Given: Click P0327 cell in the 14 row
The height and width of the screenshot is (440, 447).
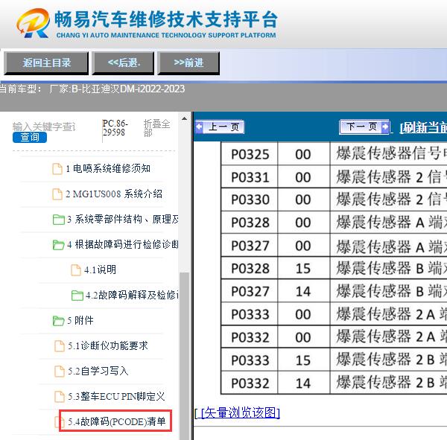Looking at the screenshot, I should [x=250, y=291].
